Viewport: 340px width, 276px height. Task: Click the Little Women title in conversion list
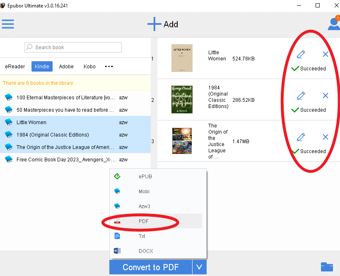point(217,55)
